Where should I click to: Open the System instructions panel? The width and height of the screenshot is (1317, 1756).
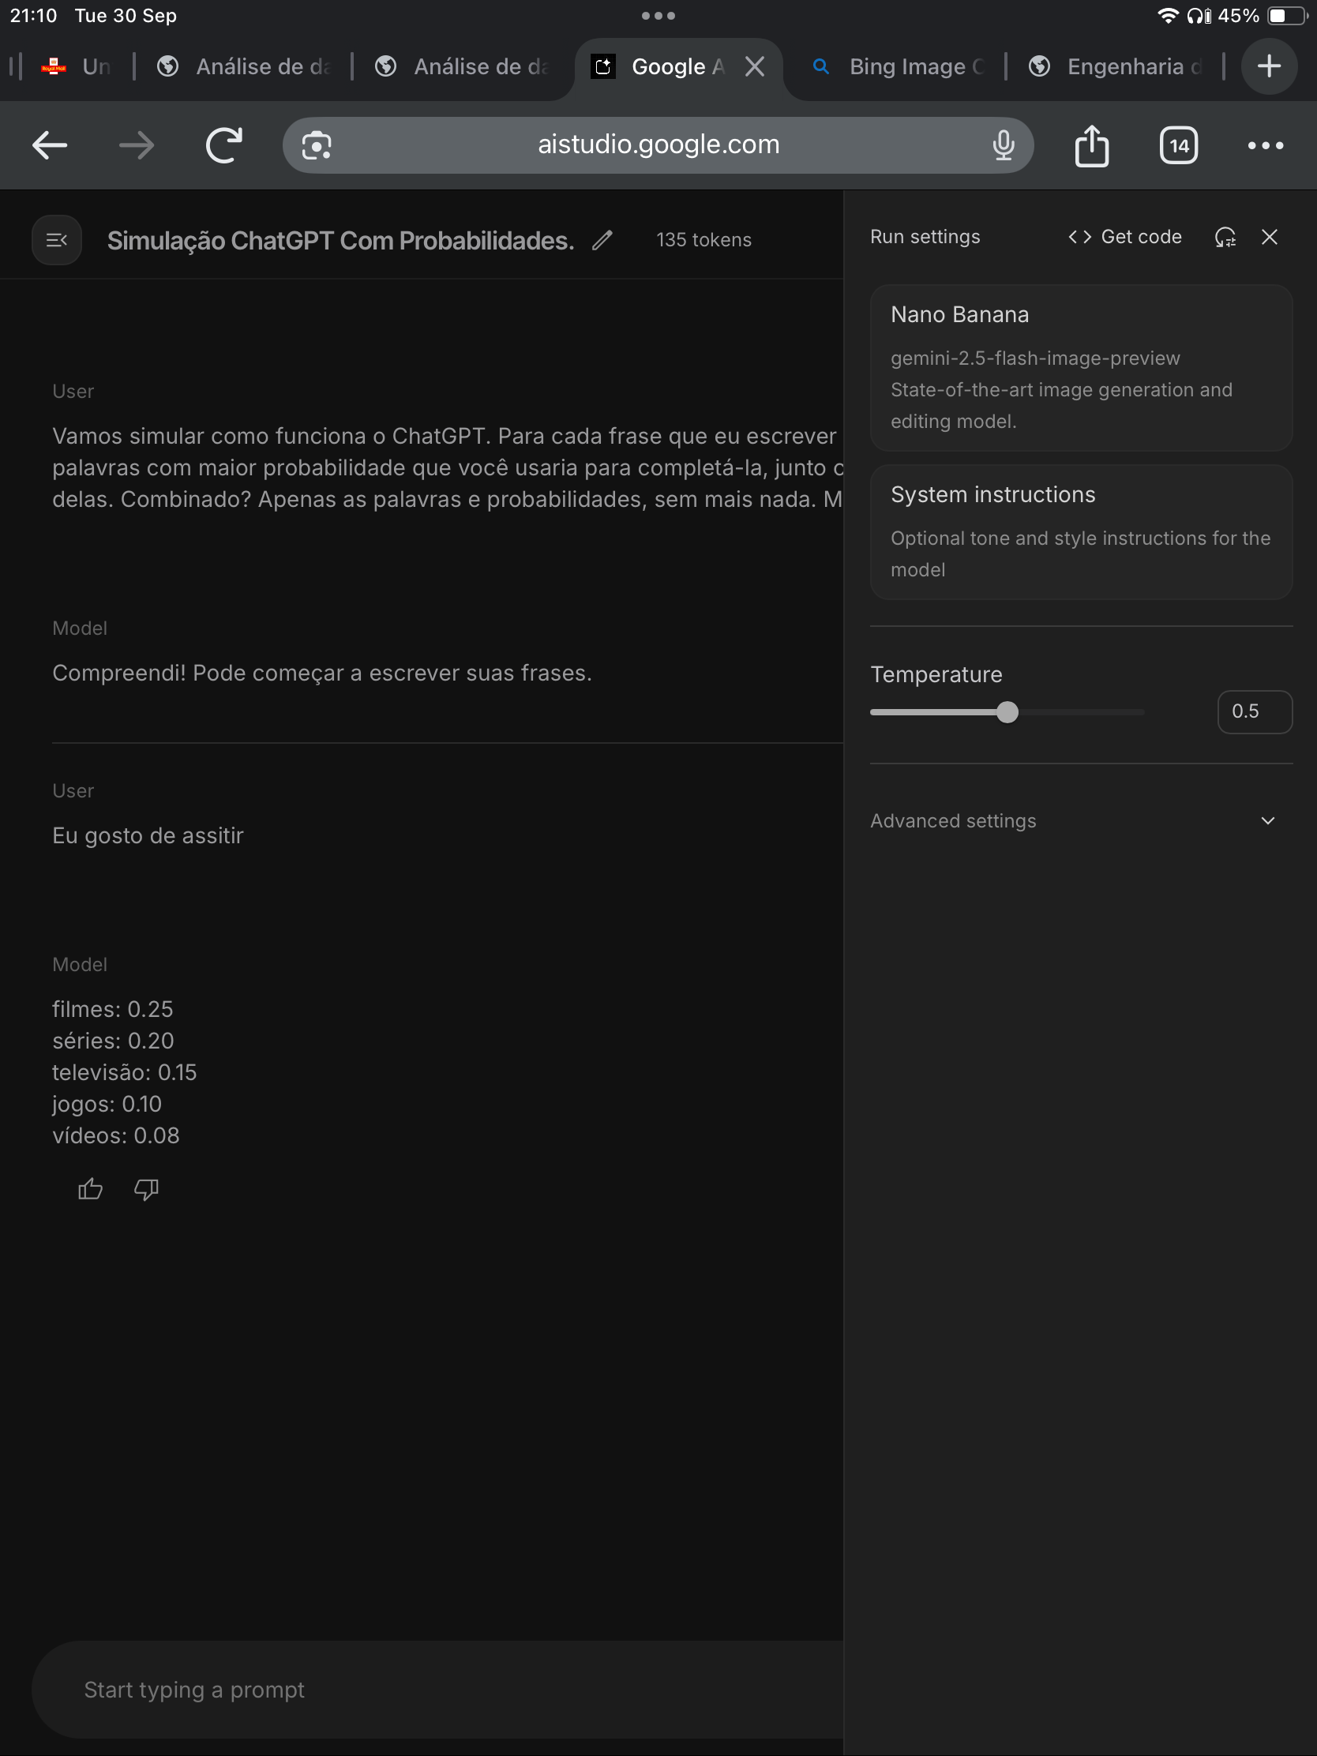tap(1081, 531)
